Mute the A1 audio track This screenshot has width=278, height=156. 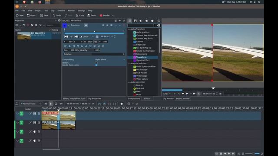coord(35,132)
